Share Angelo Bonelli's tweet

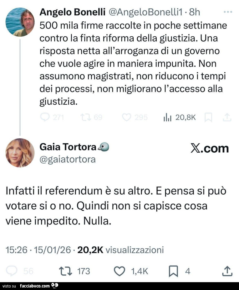click(x=227, y=117)
